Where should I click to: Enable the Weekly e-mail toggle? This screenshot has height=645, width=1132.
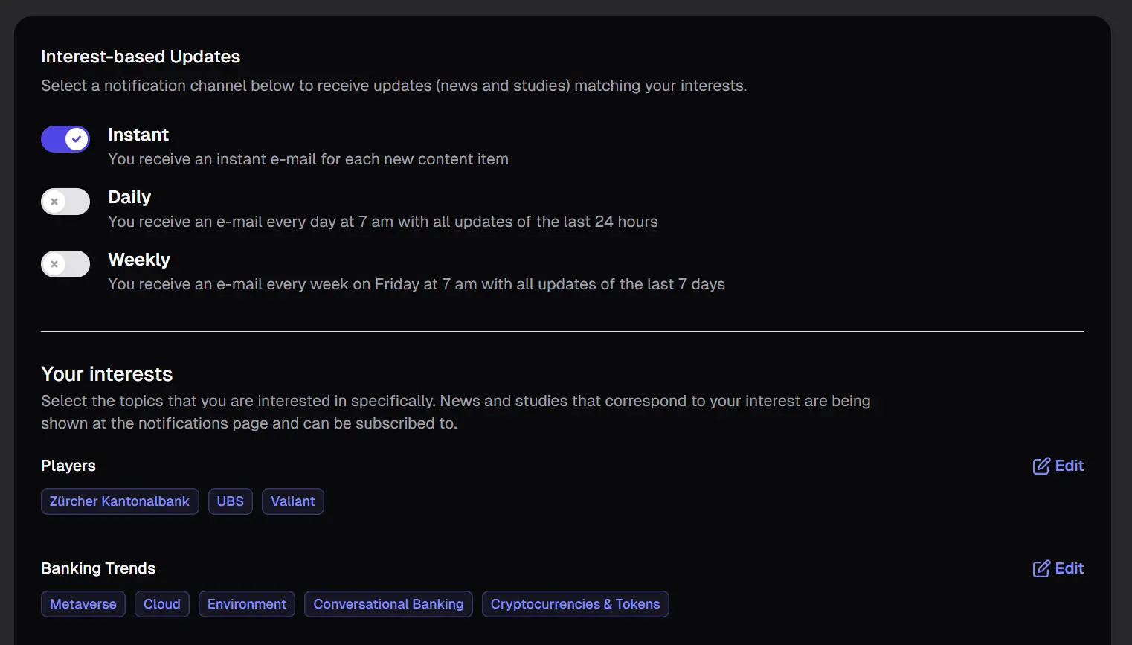pos(65,264)
